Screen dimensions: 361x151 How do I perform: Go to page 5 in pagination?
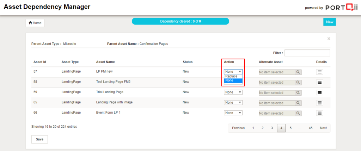[290, 128]
